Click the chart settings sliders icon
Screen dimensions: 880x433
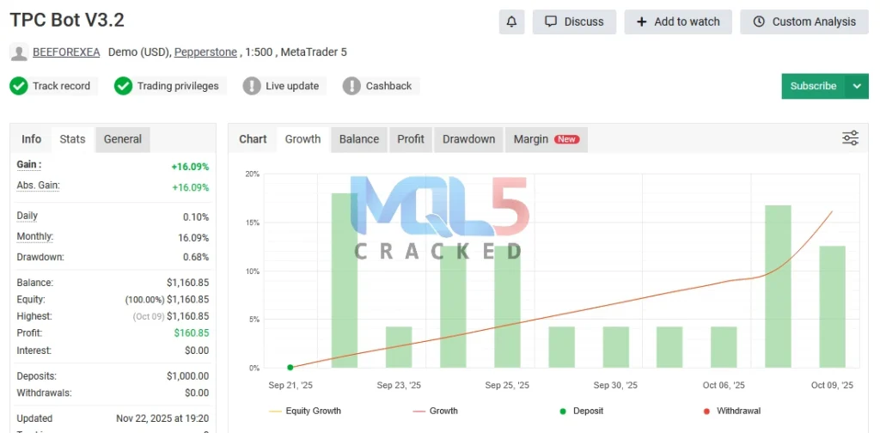coord(850,138)
